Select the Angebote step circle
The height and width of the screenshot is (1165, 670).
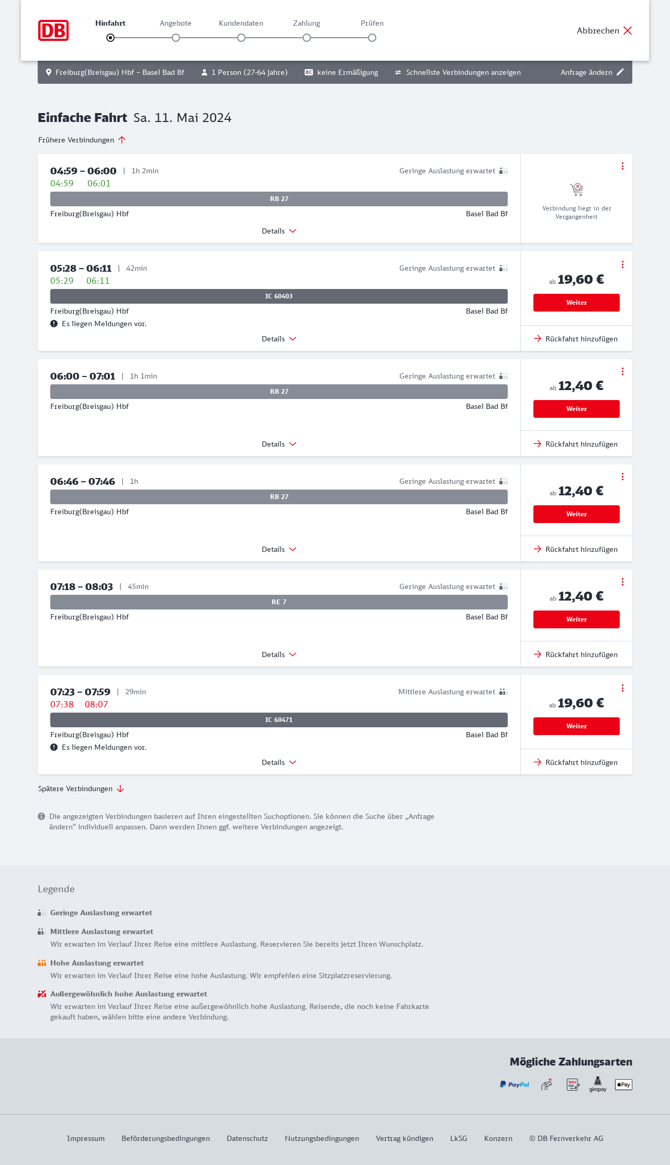click(x=176, y=38)
